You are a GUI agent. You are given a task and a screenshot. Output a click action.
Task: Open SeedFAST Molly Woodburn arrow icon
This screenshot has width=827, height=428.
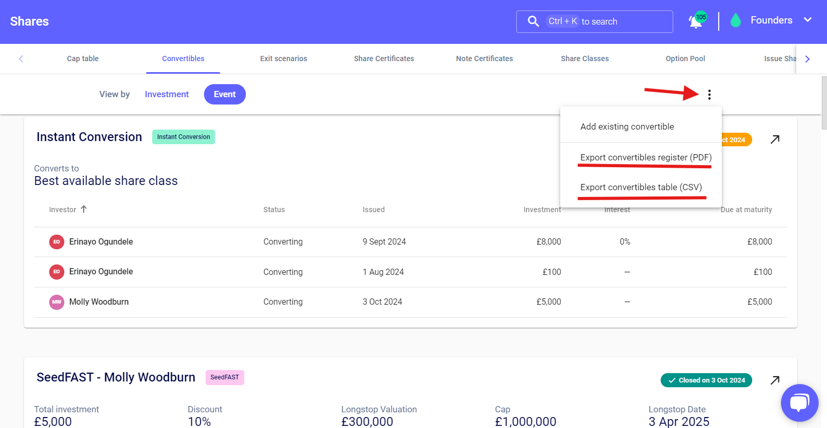[775, 380]
